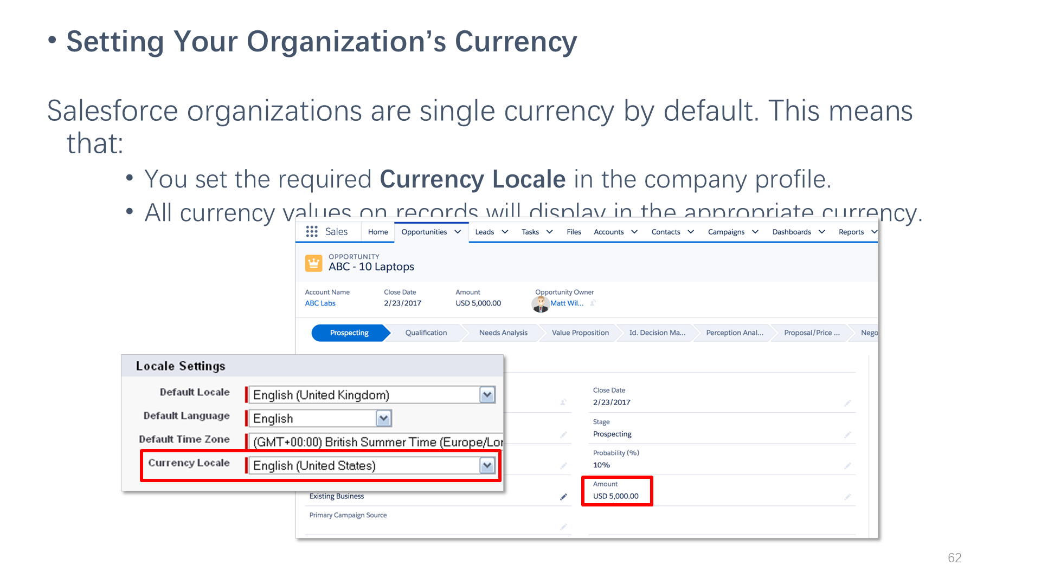The height and width of the screenshot is (585, 1041).
Task: Click pencil edit icon for Amount field
Action: (847, 496)
